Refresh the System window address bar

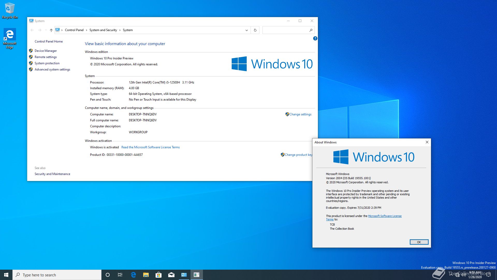coord(255,30)
